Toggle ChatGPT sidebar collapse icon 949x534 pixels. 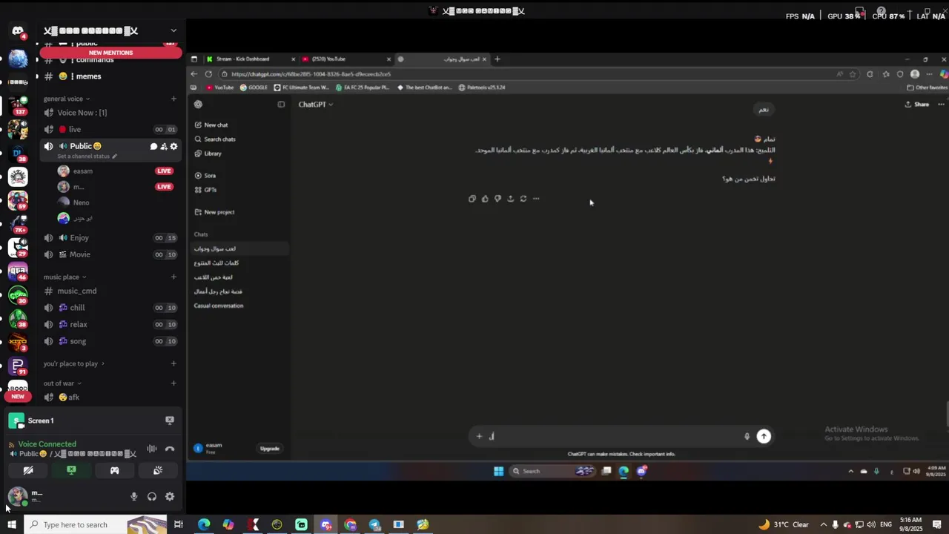pos(281,105)
